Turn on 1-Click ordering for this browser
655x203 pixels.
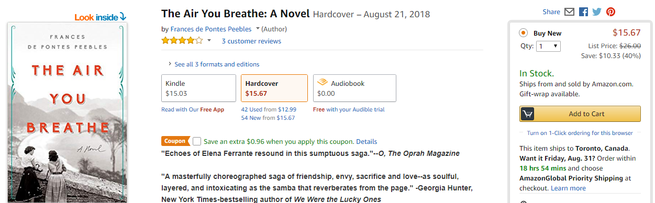pos(580,133)
